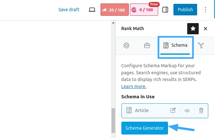Select the Schema tab
The height and width of the screenshot is (138, 215).
pos(175,45)
